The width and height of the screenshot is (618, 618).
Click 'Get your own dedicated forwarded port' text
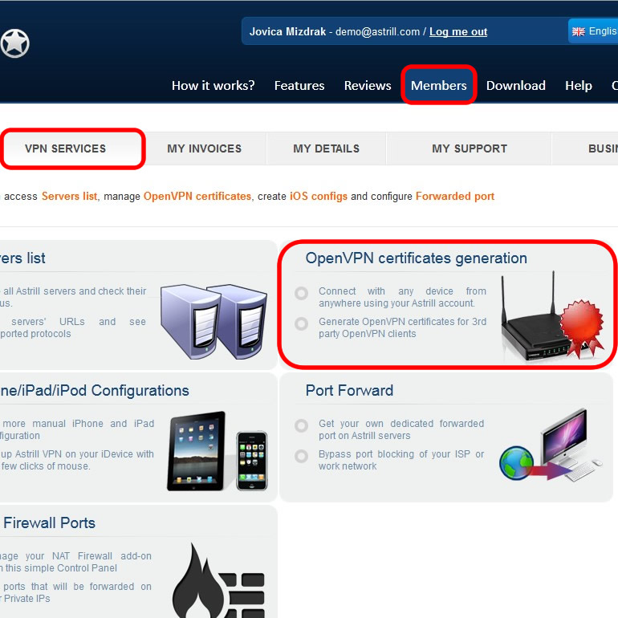[x=401, y=429]
